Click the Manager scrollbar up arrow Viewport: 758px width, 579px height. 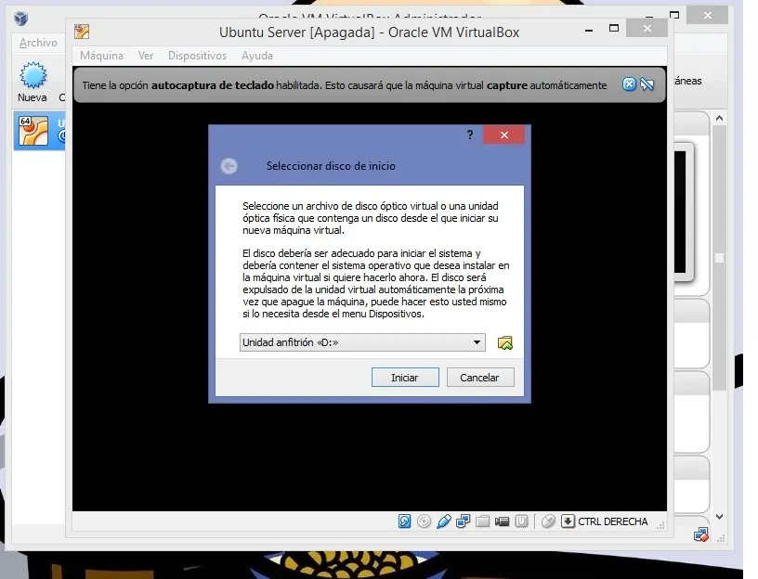click(719, 119)
